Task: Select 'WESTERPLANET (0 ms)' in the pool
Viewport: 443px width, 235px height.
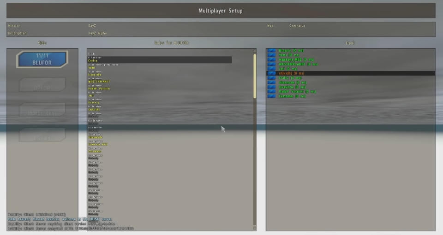Action: (x=299, y=64)
